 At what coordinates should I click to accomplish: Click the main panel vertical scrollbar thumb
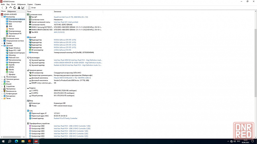(x=255, y=63)
